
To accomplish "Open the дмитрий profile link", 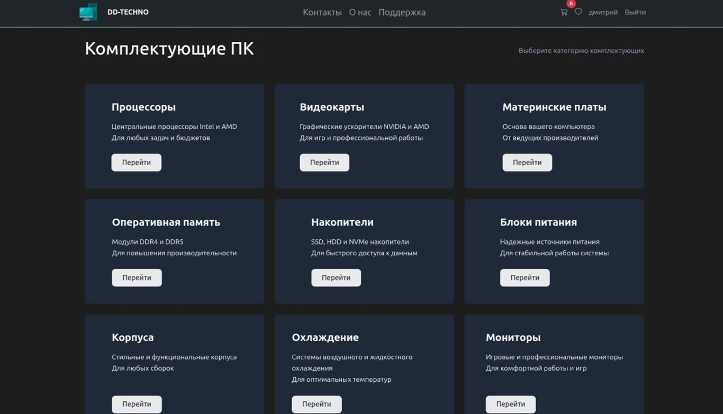I will pos(603,12).
